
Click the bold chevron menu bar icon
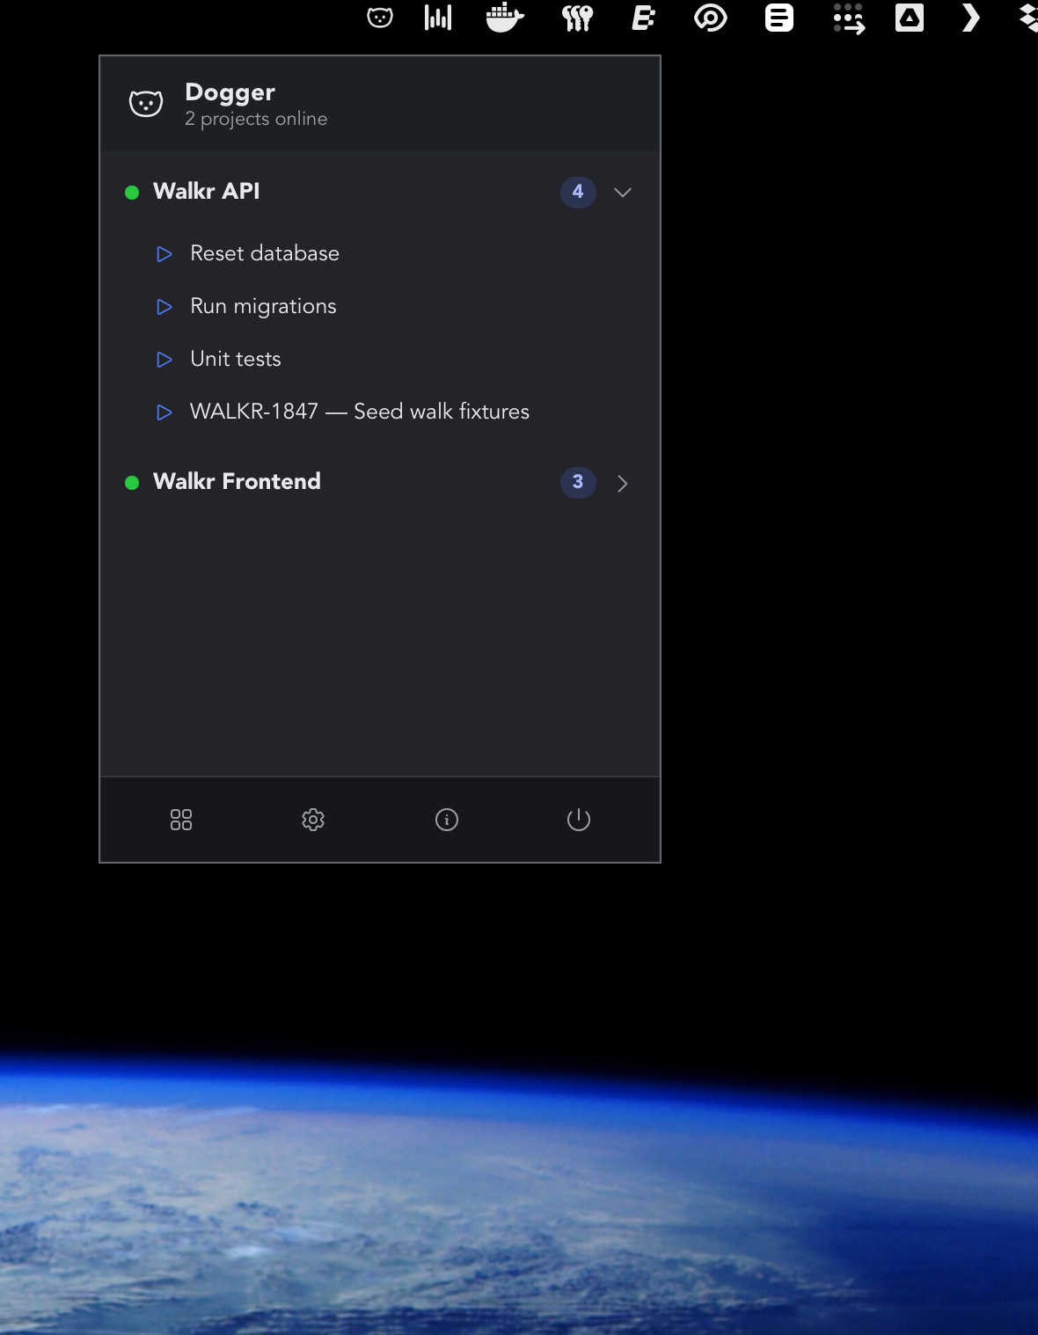point(970,18)
